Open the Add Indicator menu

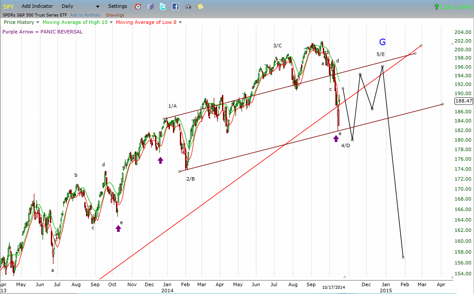(37, 7)
